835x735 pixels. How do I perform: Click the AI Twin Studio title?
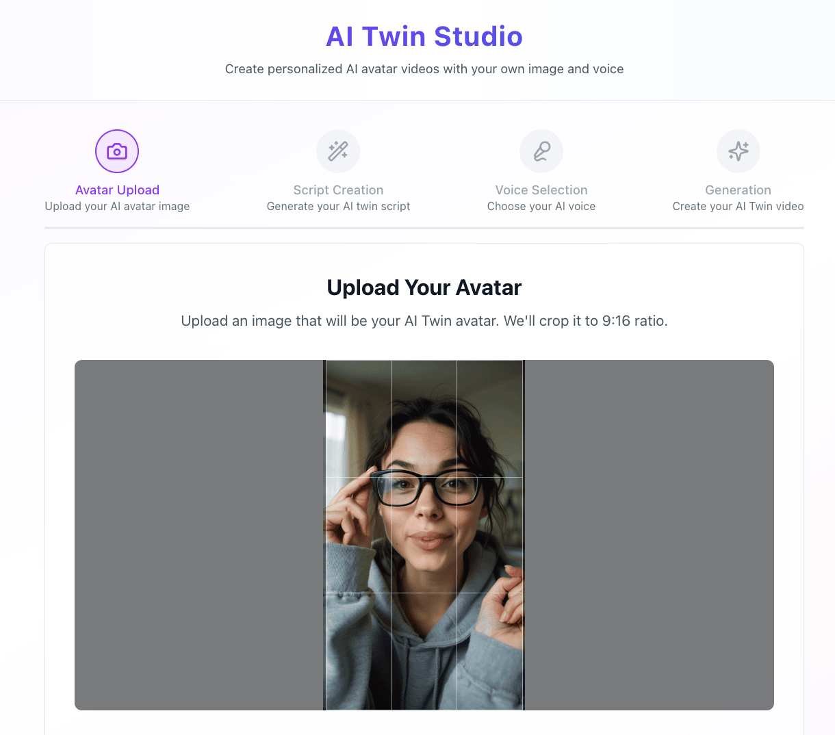(424, 36)
